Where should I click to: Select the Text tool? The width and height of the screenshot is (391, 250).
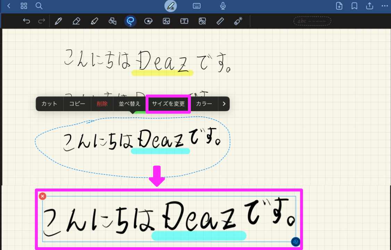click(184, 21)
